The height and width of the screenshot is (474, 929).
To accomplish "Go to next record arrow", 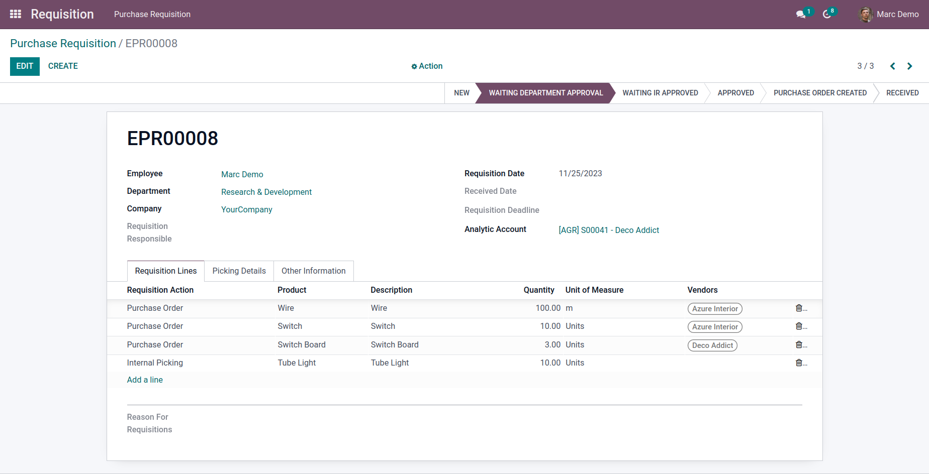I will (x=909, y=66).
